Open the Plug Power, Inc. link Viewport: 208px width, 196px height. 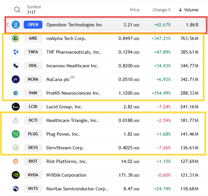[63, 134]
